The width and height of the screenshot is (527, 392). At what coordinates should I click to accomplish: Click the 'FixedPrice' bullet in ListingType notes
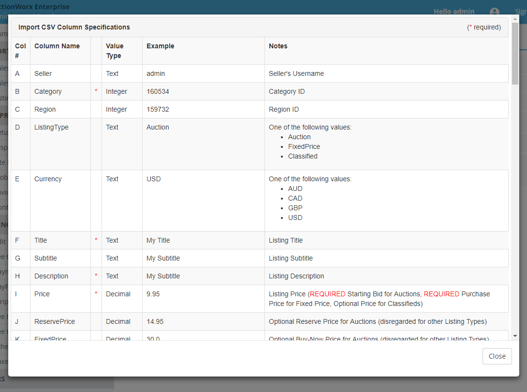coord(304,146)
